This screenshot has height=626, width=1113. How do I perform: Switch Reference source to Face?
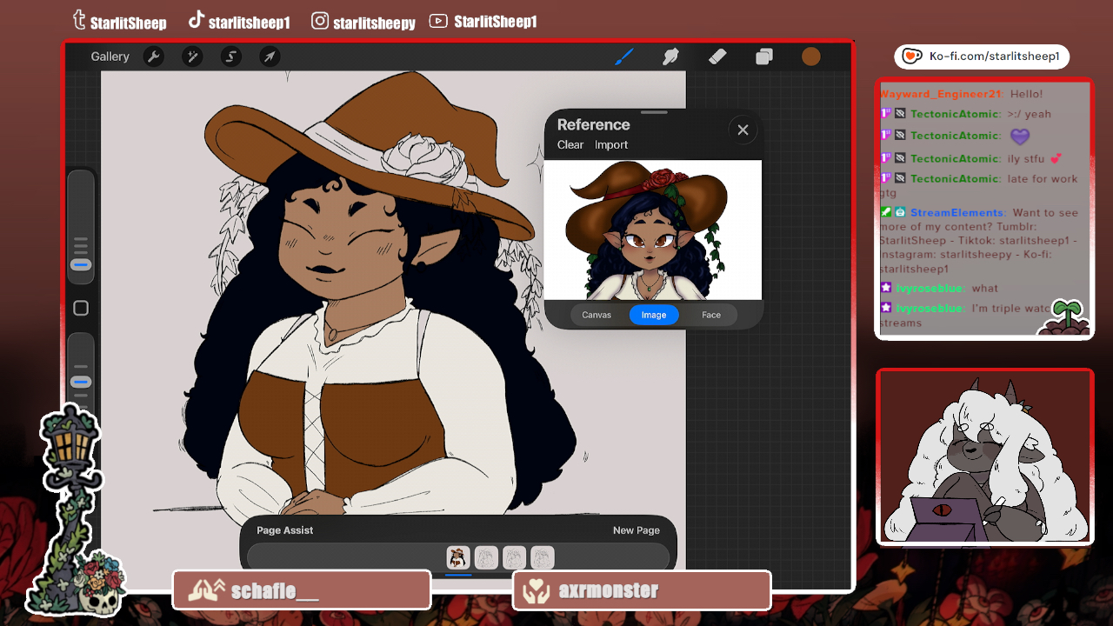pyautogui.click(x=711, y=315)
